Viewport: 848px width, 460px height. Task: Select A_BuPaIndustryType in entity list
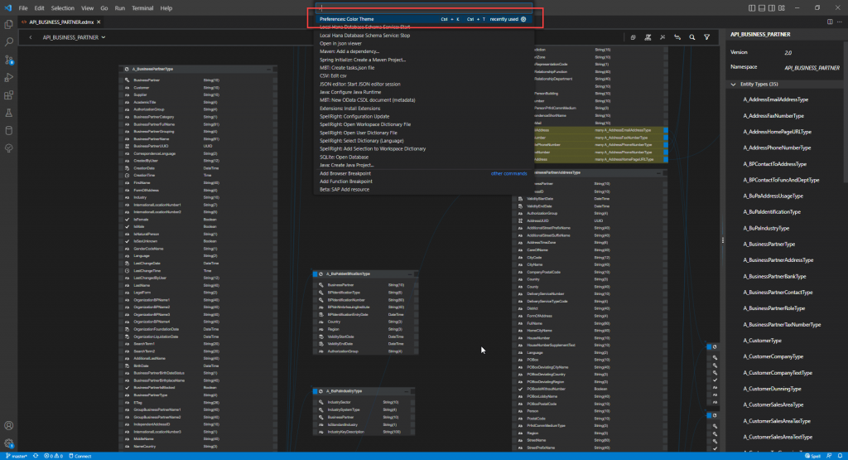pyautogui.click(x=766, y=229)
